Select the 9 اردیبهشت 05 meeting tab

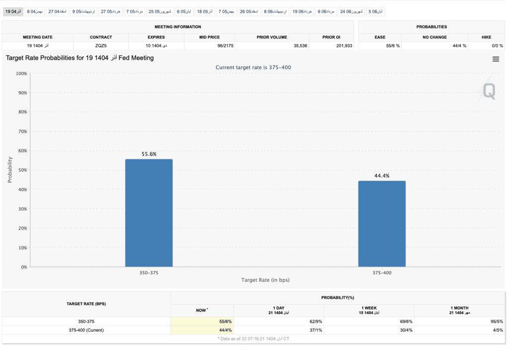point(84,11)
